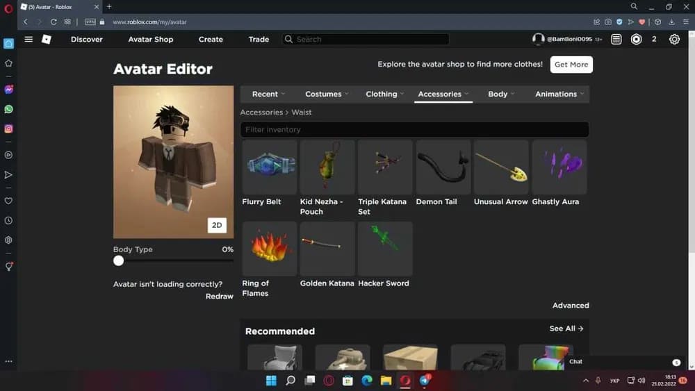Viewport: 695px width, 391px height.
Task: Click the Redraw avatar link
Action: [x=219, y=297]
